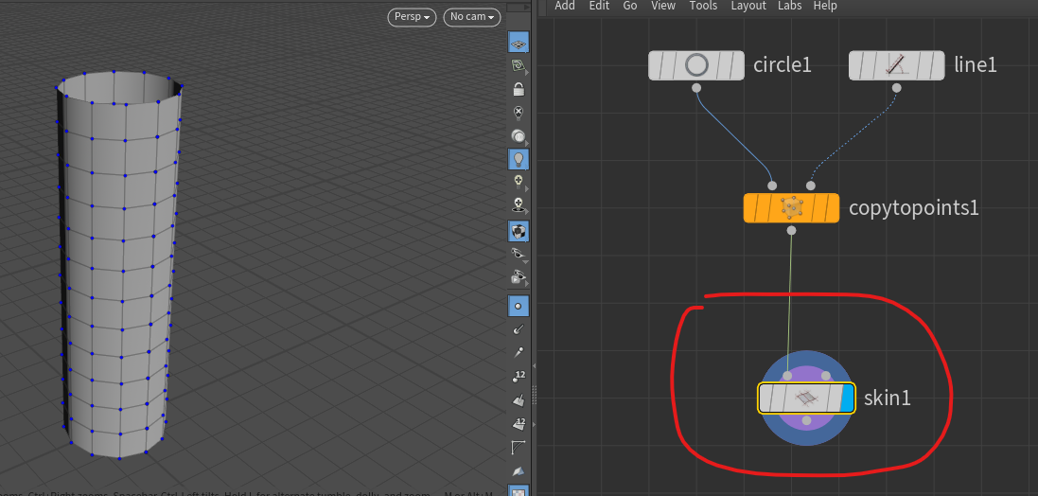
Task: Select the line1 node
Action: [896, 65]
